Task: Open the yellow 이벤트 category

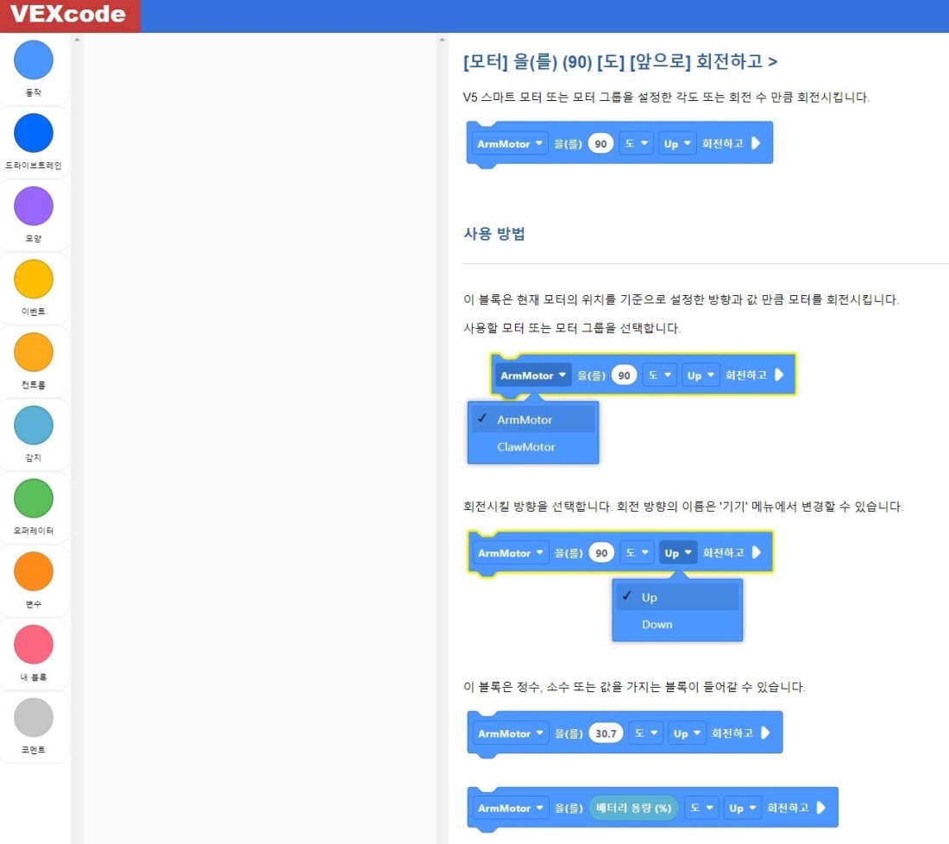Action: coord(34,279)
